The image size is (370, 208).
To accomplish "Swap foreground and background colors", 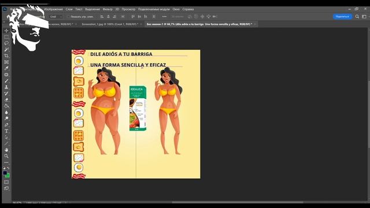I will point(8,168).
